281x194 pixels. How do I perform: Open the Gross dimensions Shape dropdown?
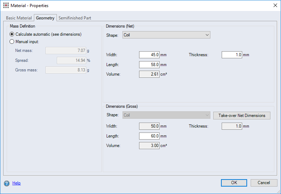click(x=166, y=115)
